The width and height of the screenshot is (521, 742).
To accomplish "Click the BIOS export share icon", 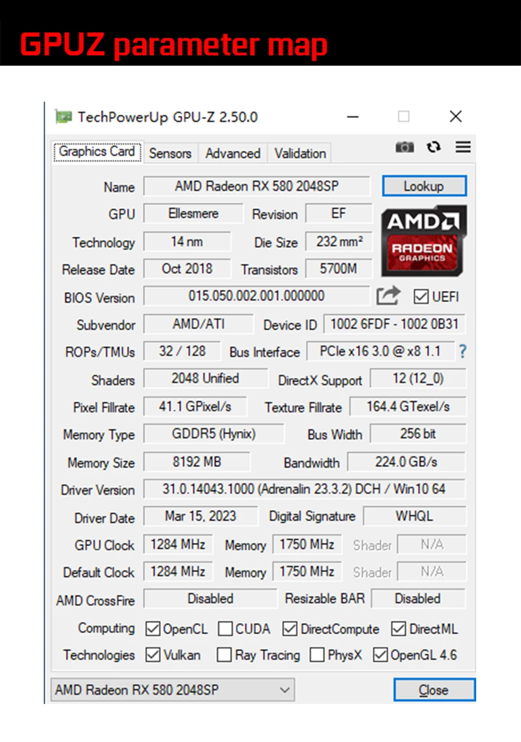I will point(389,296).
